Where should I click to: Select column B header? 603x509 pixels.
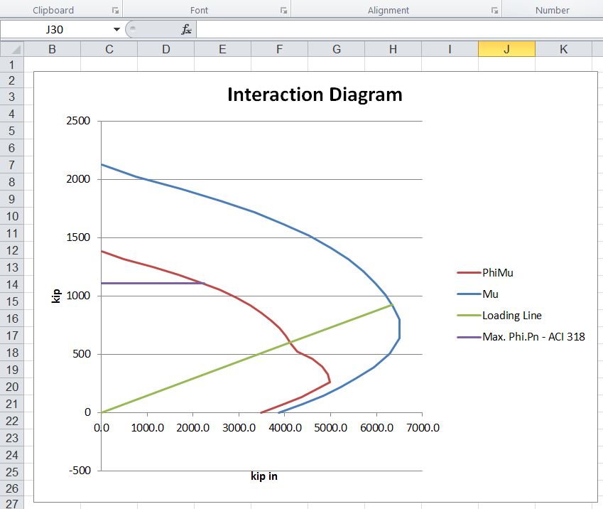(52, 49)
